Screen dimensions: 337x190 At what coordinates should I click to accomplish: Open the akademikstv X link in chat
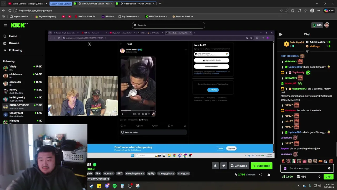click(306, 98)
